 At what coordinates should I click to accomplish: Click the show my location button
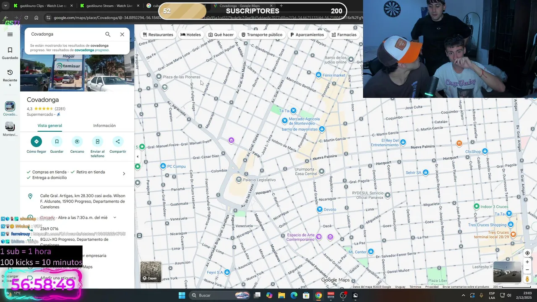click(527, 253)
